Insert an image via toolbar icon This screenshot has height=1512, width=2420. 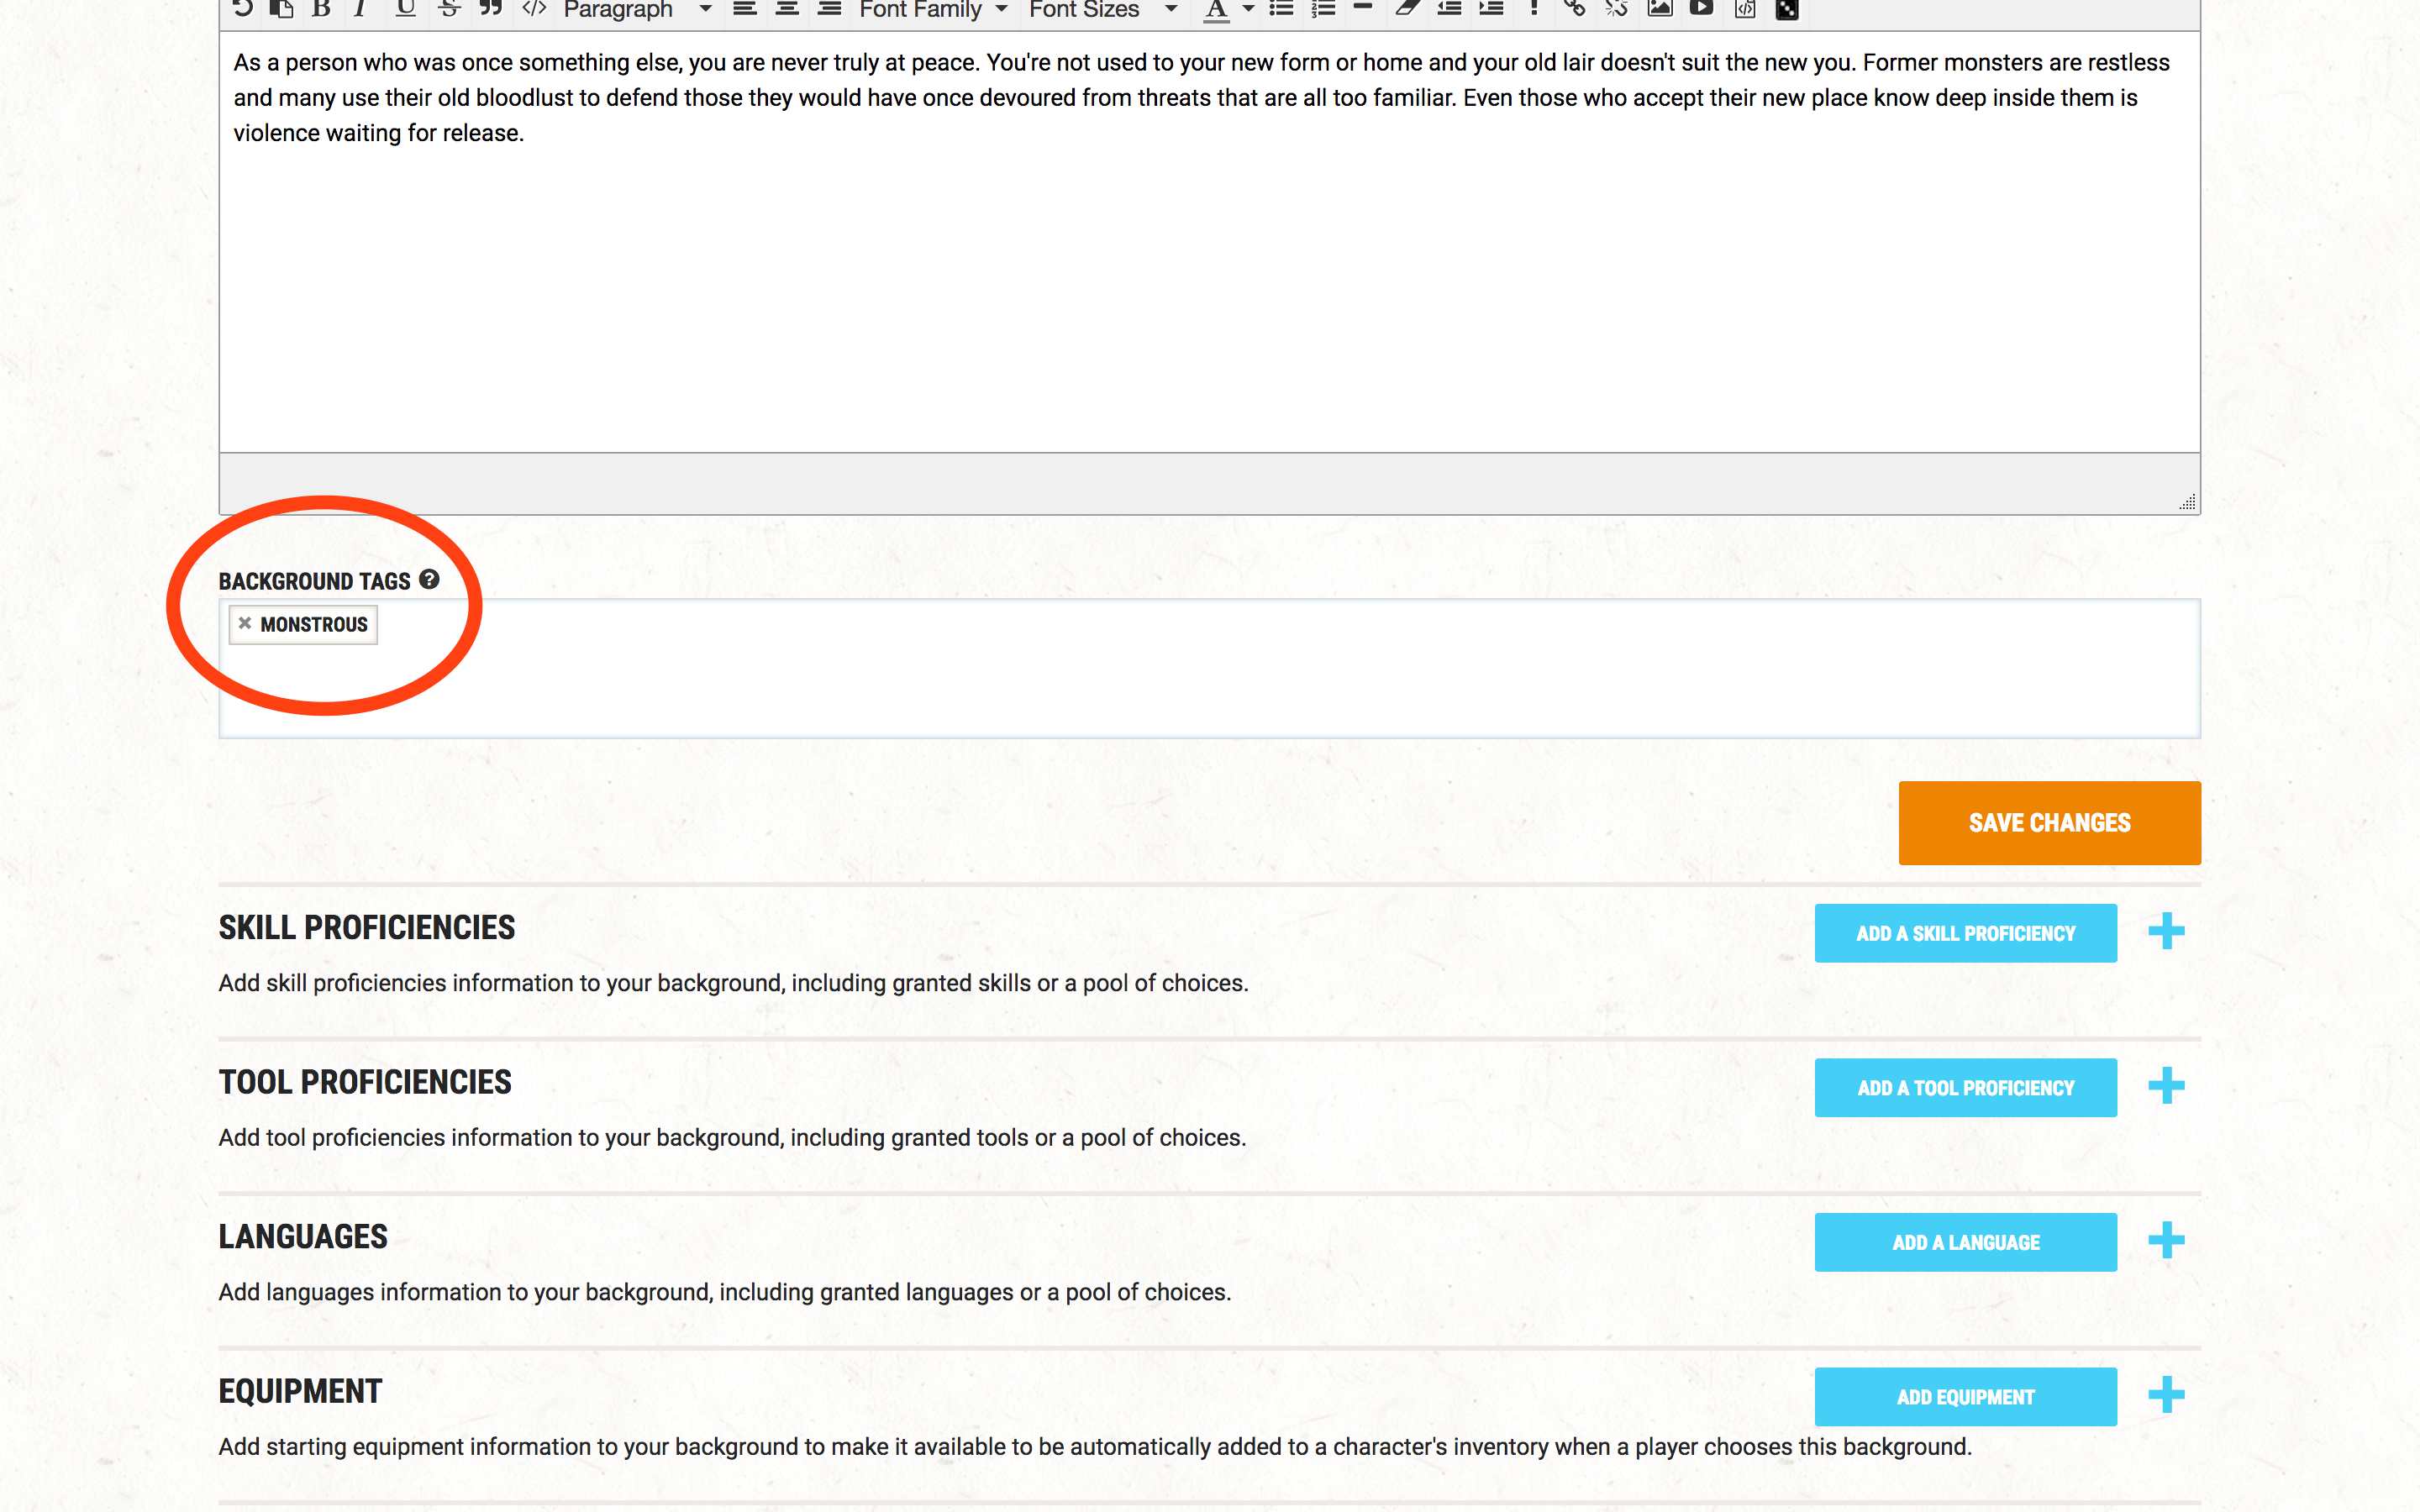coord(1660,9)
